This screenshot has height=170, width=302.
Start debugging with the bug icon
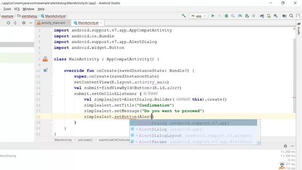tap(226, 16)
